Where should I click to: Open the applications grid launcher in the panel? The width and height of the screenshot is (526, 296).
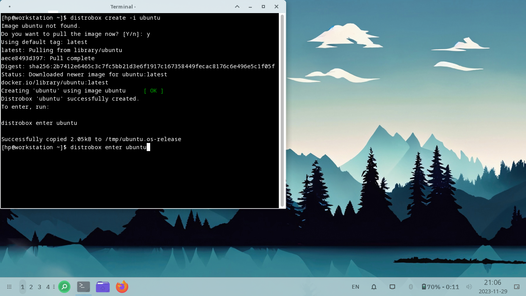pyautogui.click(x=9, y=287)
